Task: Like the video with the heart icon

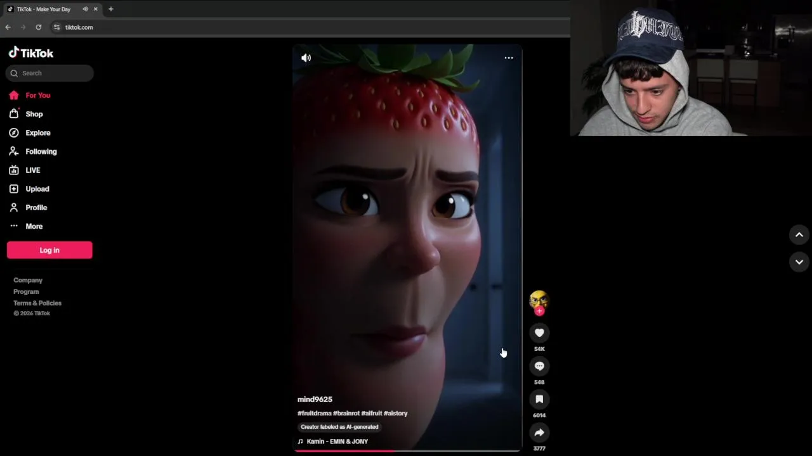Action: point(539,332)
